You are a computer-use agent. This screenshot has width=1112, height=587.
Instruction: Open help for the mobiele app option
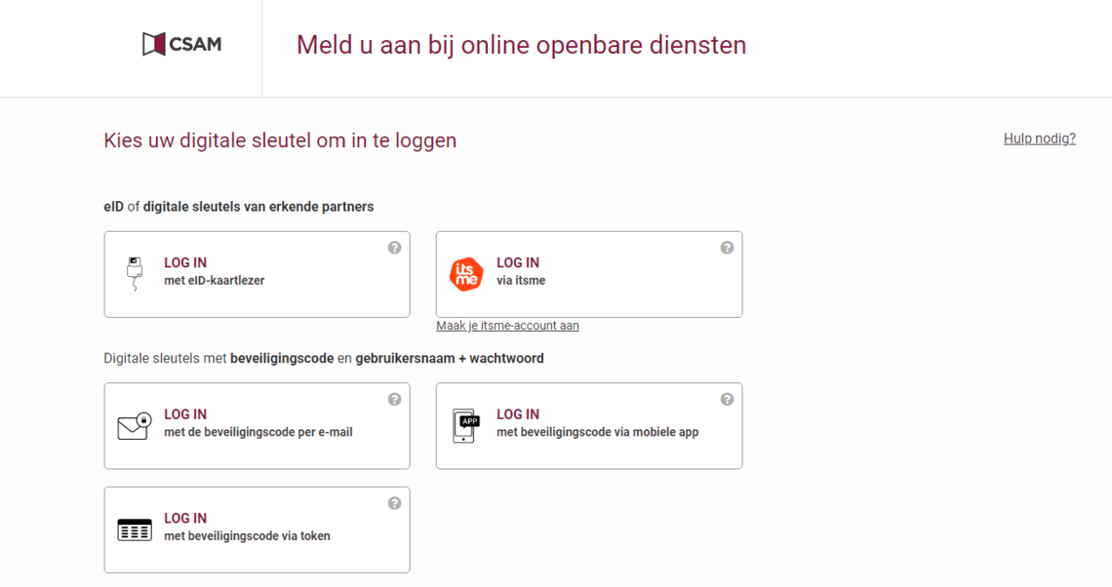pos(727,399)
